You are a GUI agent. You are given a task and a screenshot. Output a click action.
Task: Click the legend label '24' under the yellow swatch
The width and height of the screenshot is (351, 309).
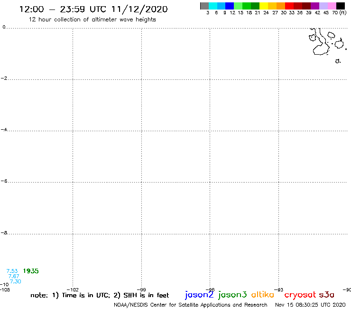266,12
